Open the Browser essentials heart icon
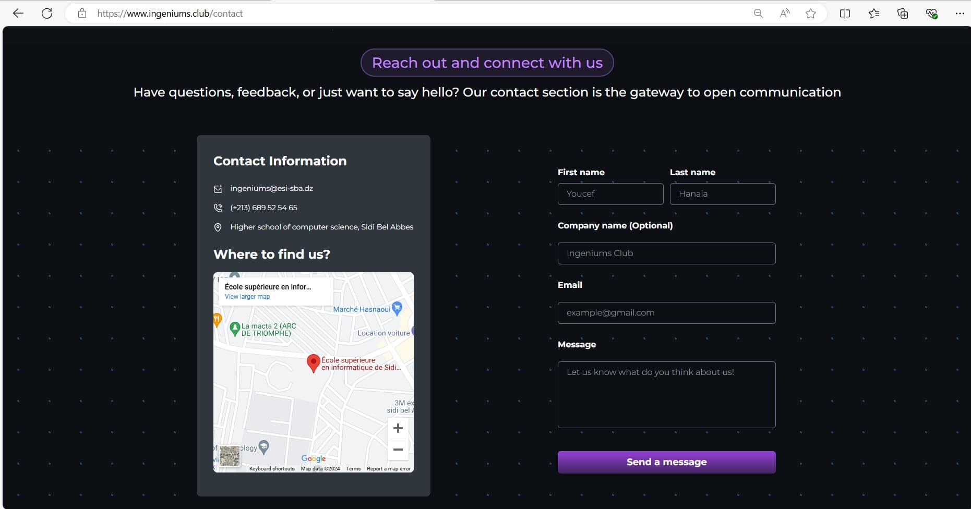 931,14
